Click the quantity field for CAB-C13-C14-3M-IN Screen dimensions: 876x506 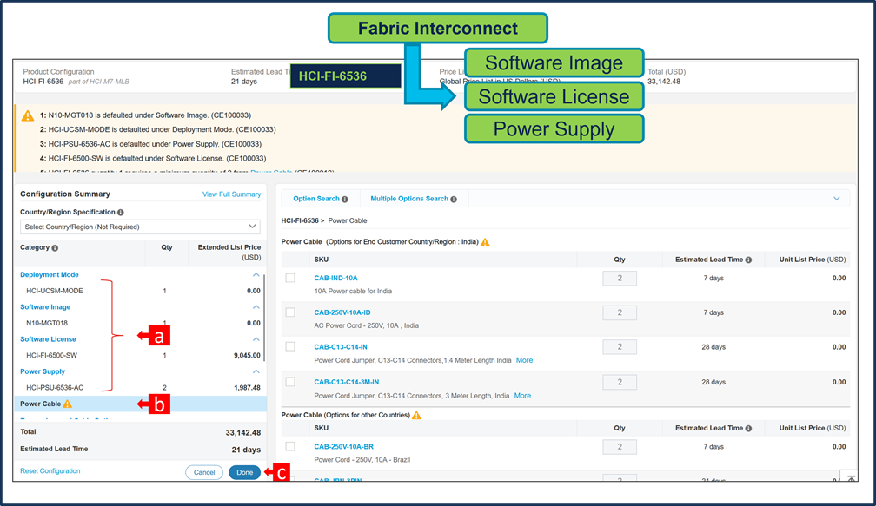coord(620,382)
